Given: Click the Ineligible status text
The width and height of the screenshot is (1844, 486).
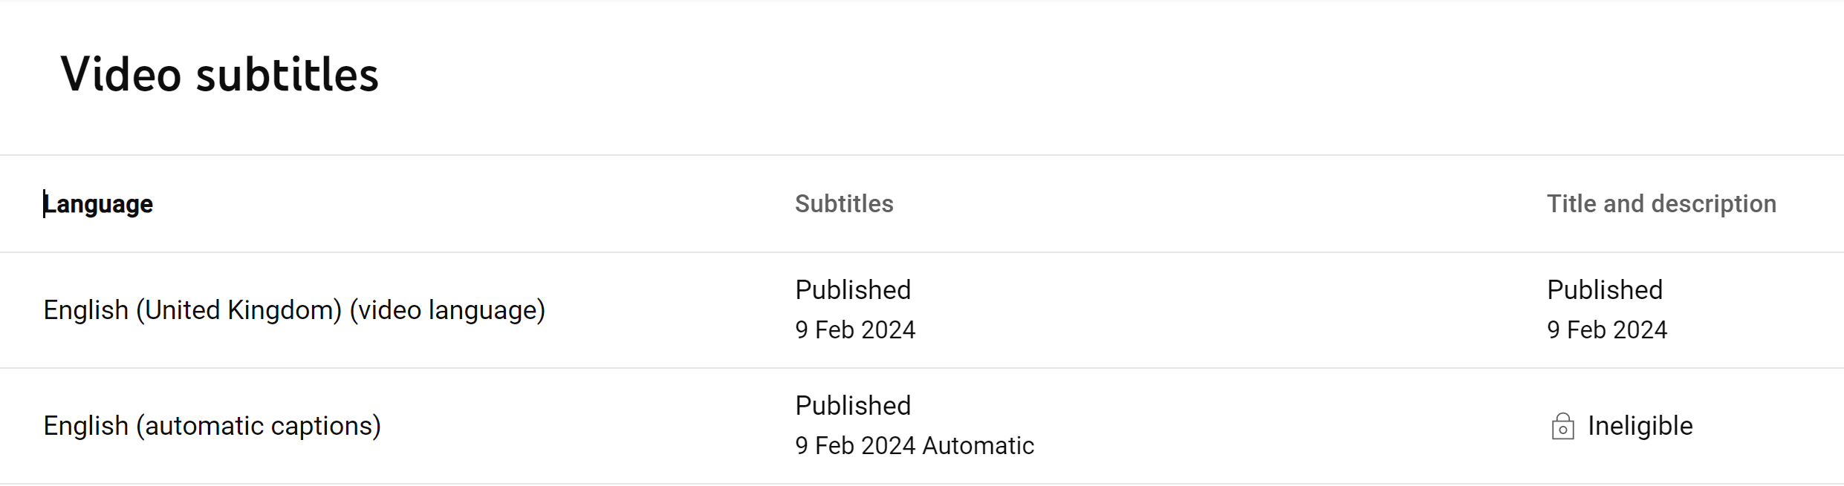Looking at the screenshot, I should click(x=1640, y=426).
